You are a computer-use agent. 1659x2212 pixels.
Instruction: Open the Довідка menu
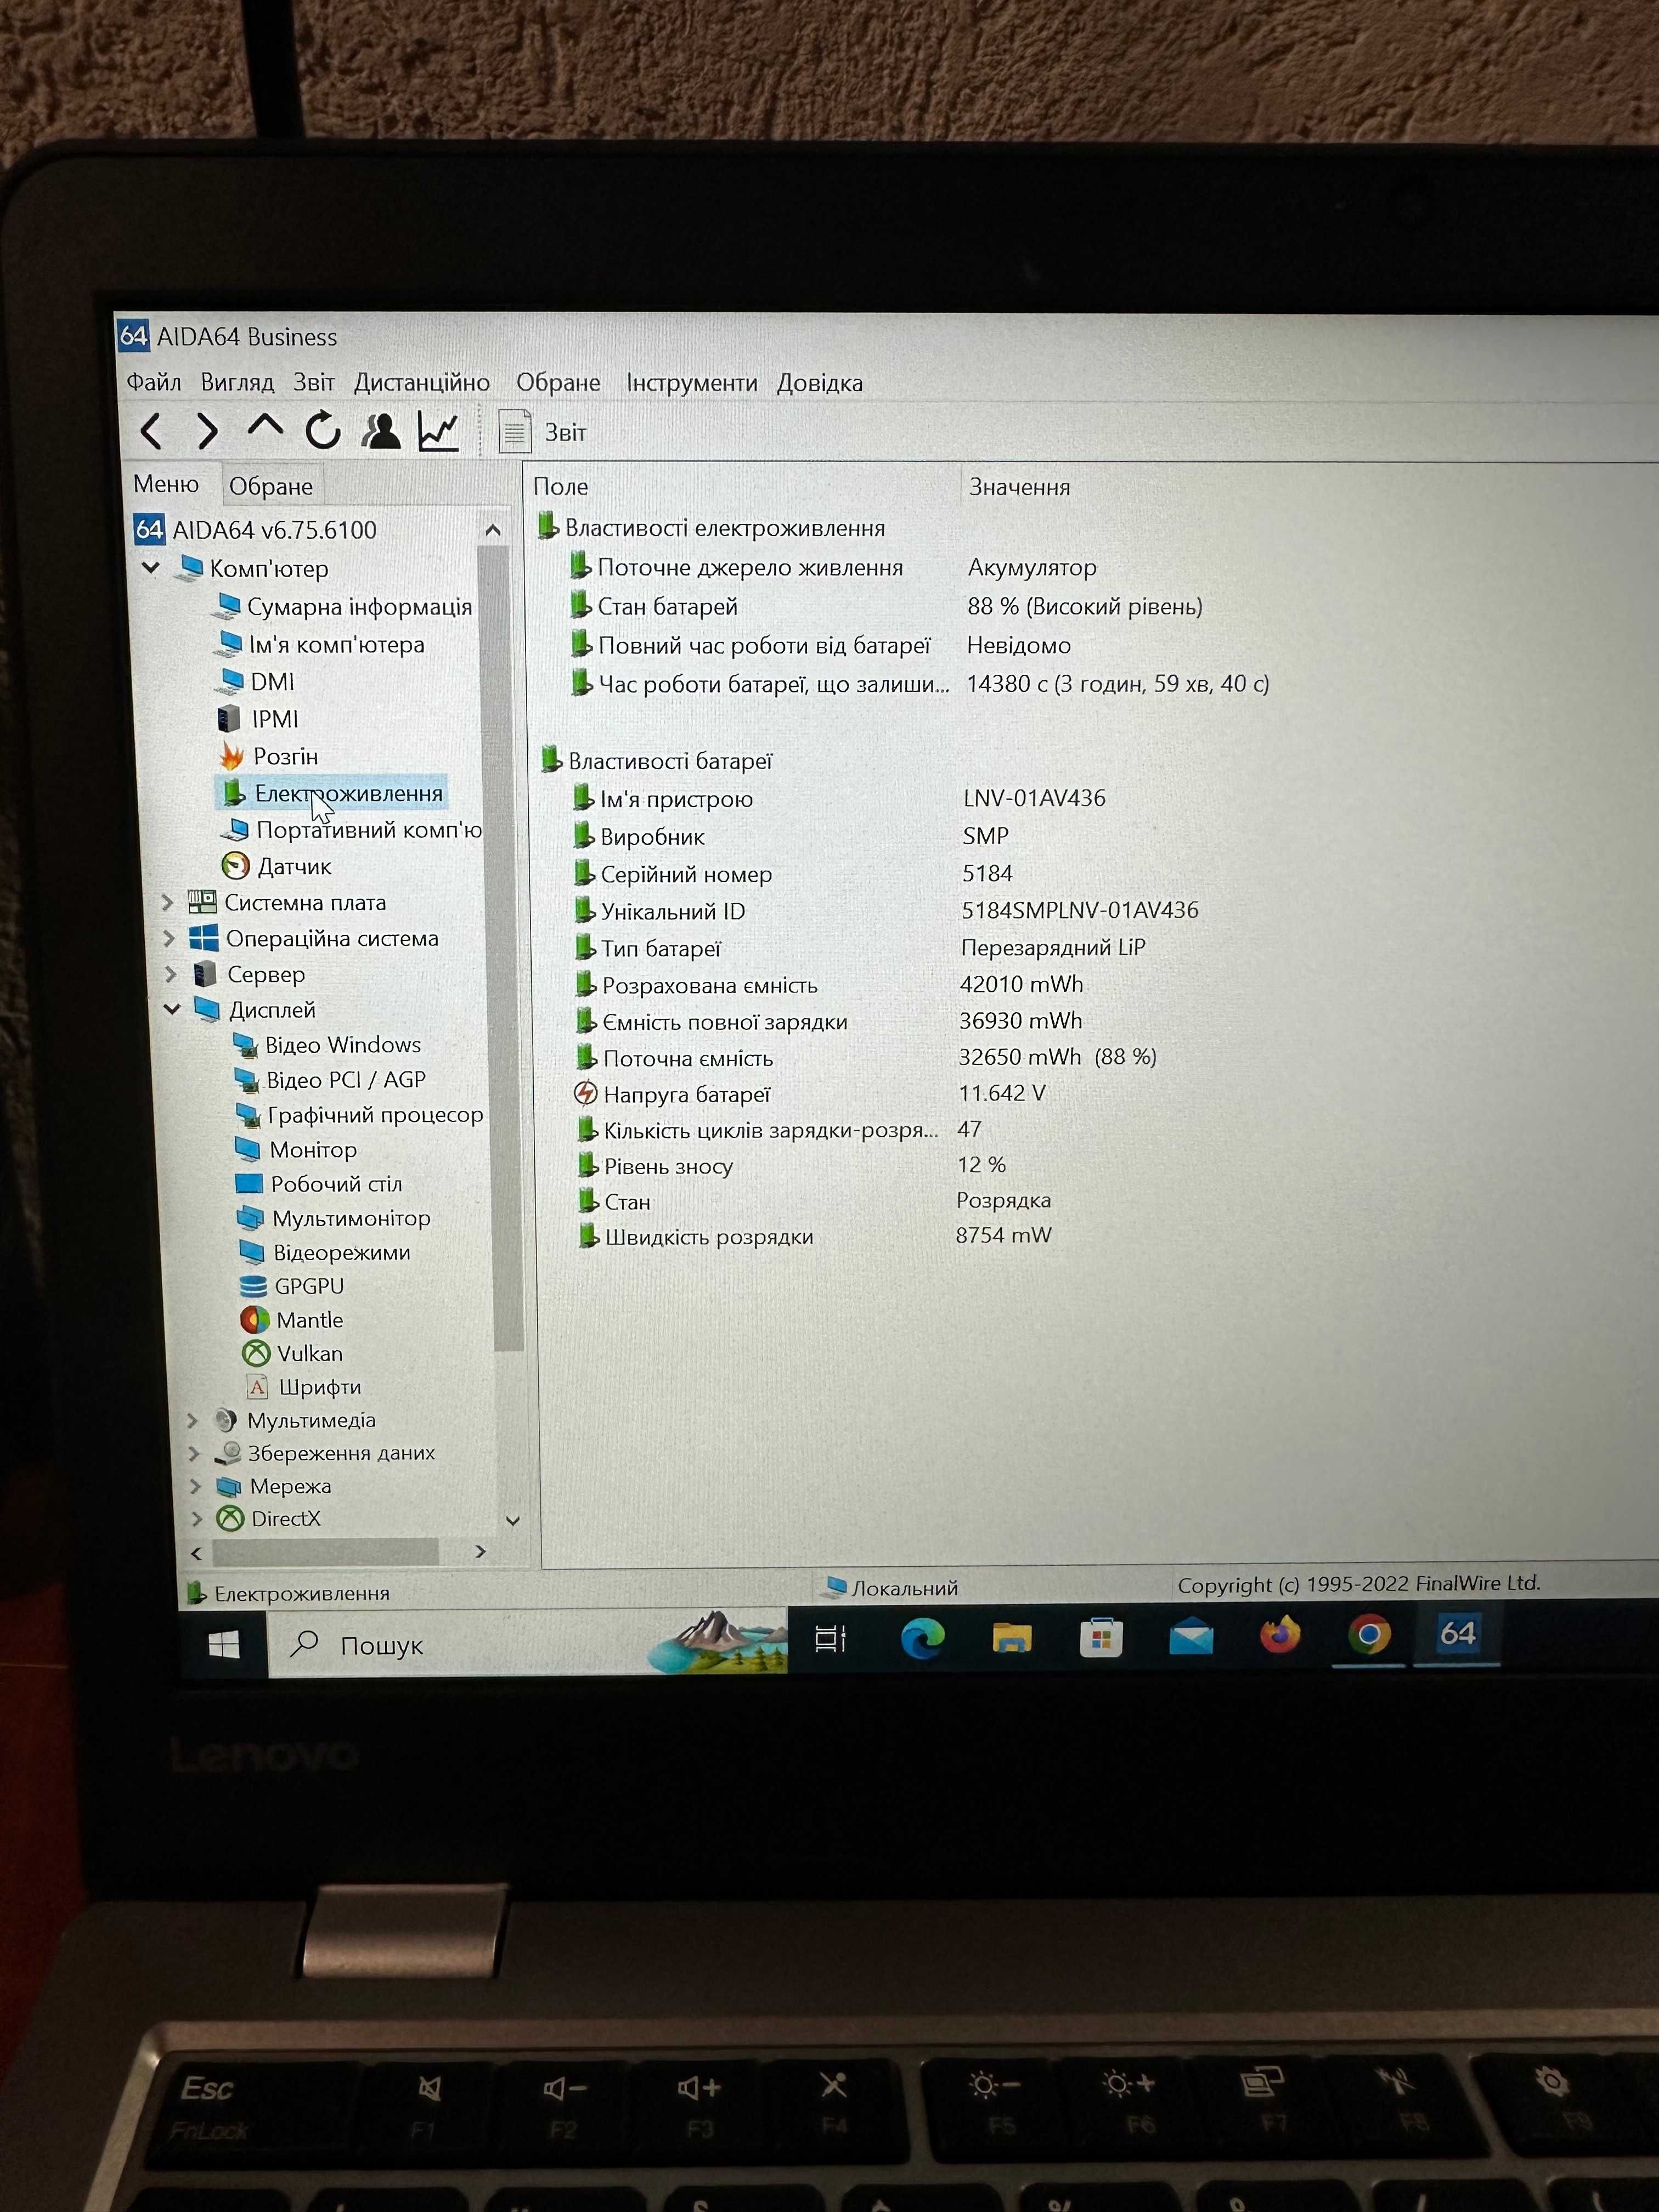(x=820, y=383)
